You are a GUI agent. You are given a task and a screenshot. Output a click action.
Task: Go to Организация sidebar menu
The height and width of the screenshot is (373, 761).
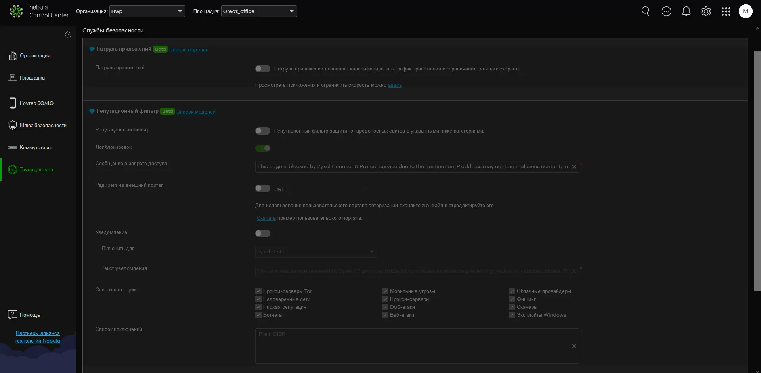38,55
